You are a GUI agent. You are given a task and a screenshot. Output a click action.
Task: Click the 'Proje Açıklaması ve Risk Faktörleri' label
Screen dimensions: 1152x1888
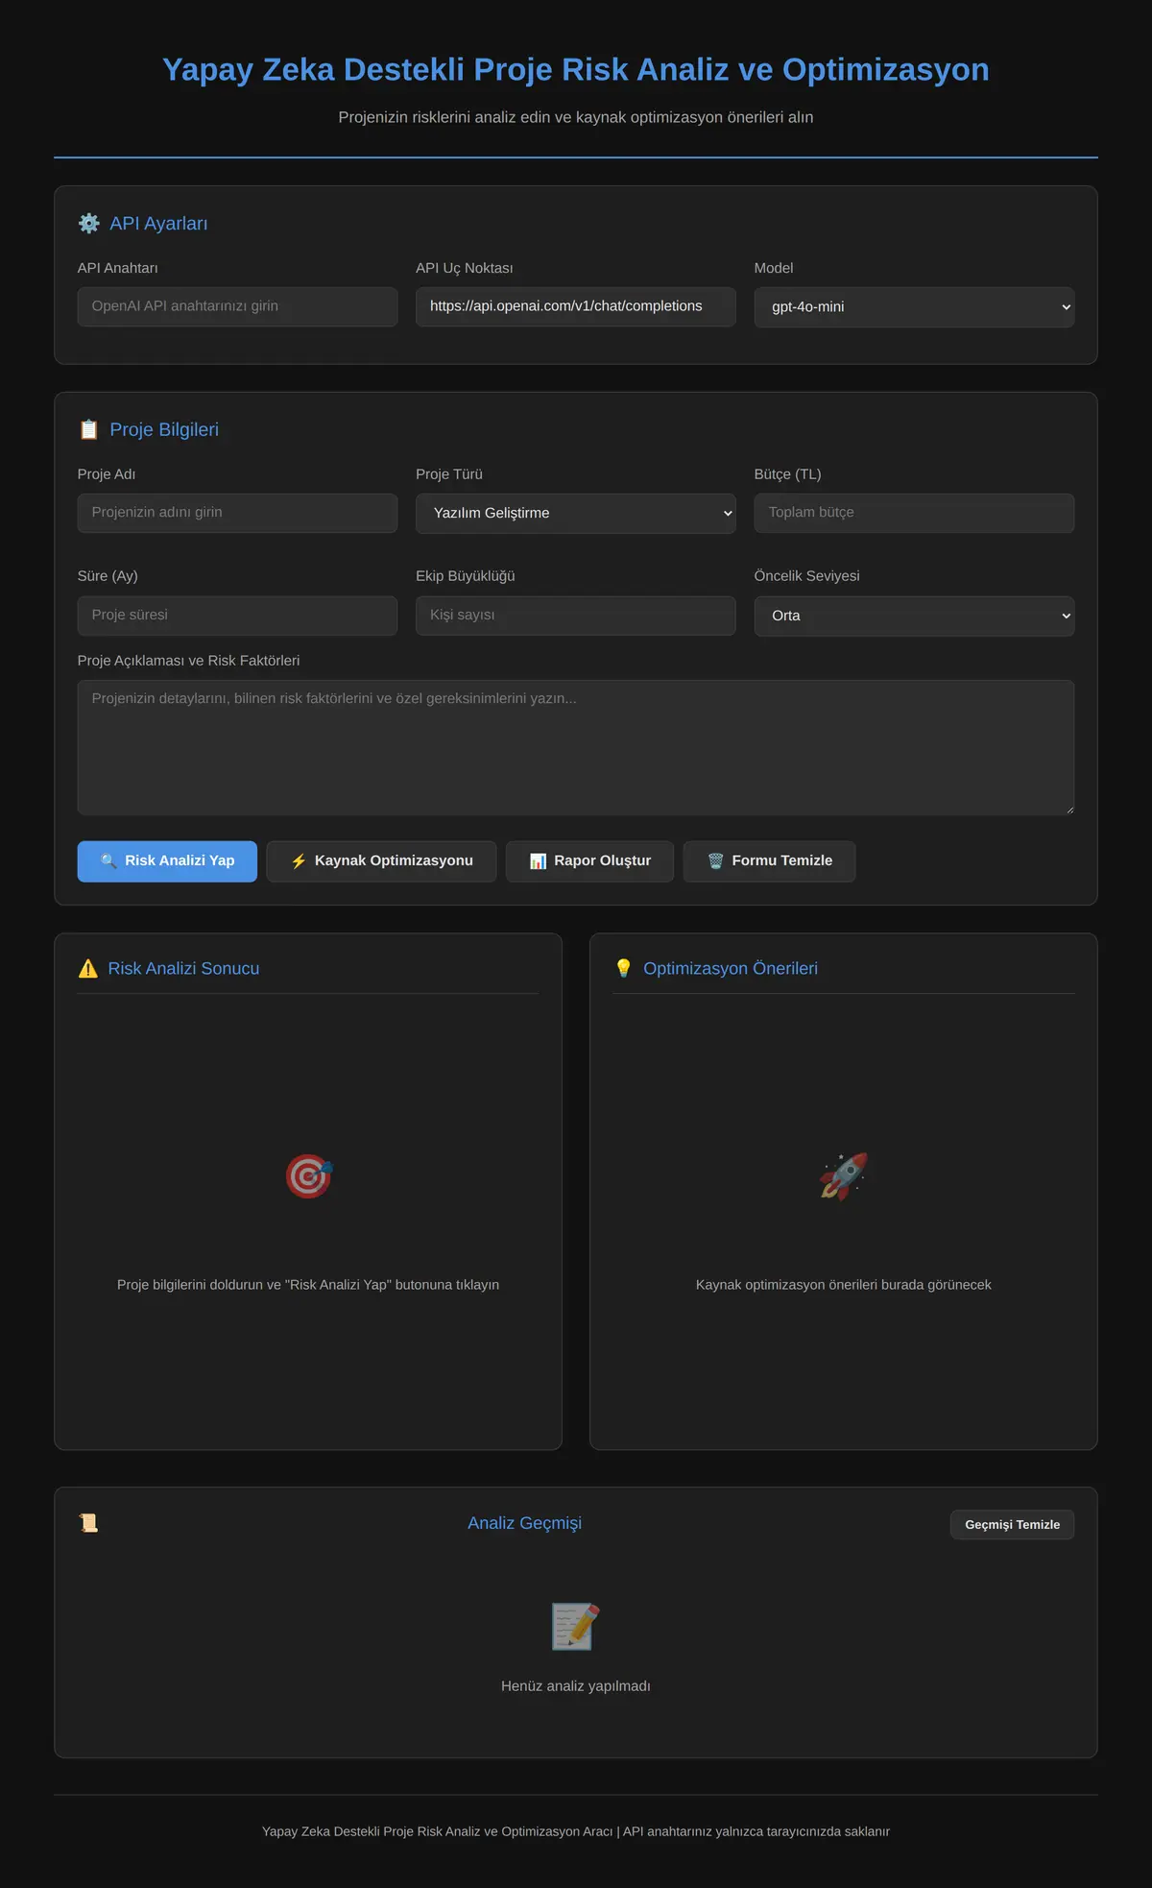click(x=188, y=661)
